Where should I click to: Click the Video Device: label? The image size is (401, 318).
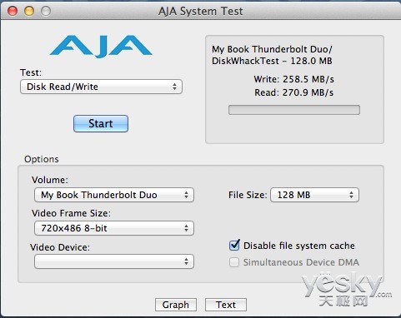(x=60, y=247)
